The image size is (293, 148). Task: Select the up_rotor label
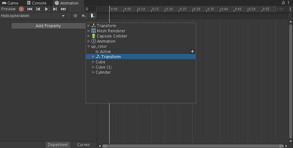(x=99, y=47)
